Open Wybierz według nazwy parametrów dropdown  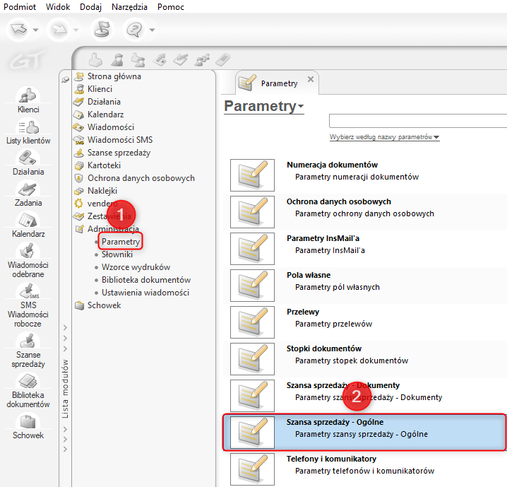click(x=384, y=137)
